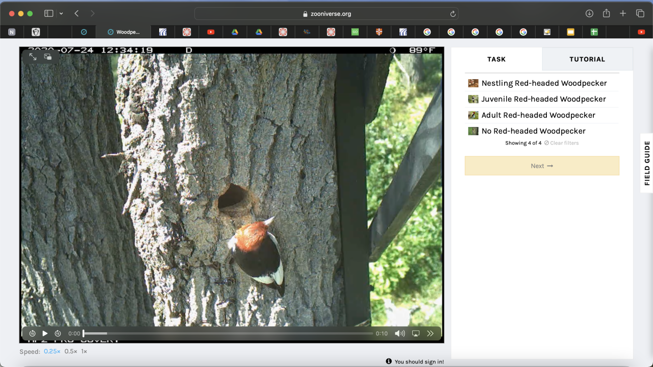This screenshot has width=653, height=367.
Task: Expand more video controls chevrons
Action: (x=430, y=333)
